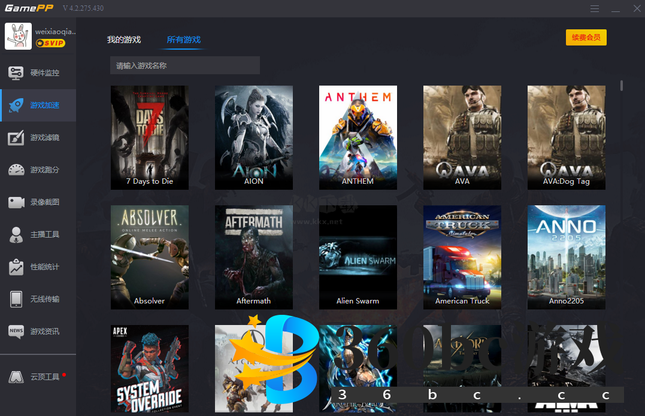Open the recording and screenshot camera icon
Screen dimensions: 645x416
coord(16,202)
